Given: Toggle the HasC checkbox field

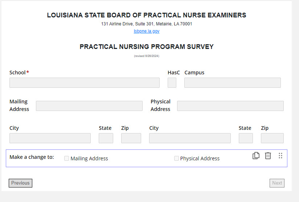Looking at the screenshot, I should coord(172,83).
